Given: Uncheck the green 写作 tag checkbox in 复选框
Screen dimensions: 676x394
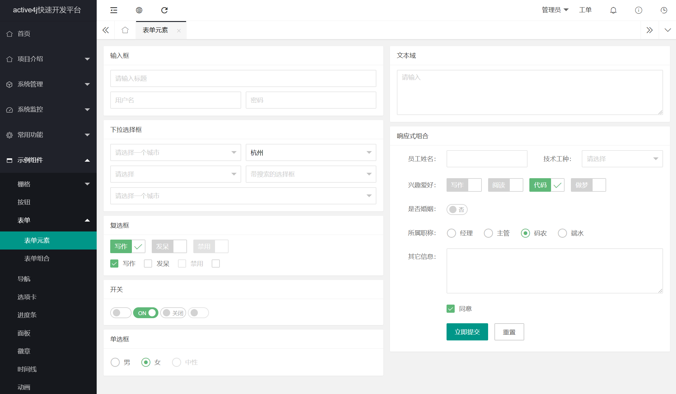Looking at the screenshot, I should (x=128, y=247).
